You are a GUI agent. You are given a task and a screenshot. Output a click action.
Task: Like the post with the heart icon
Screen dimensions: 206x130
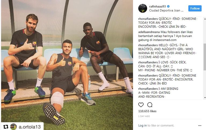tap(141, 105)
